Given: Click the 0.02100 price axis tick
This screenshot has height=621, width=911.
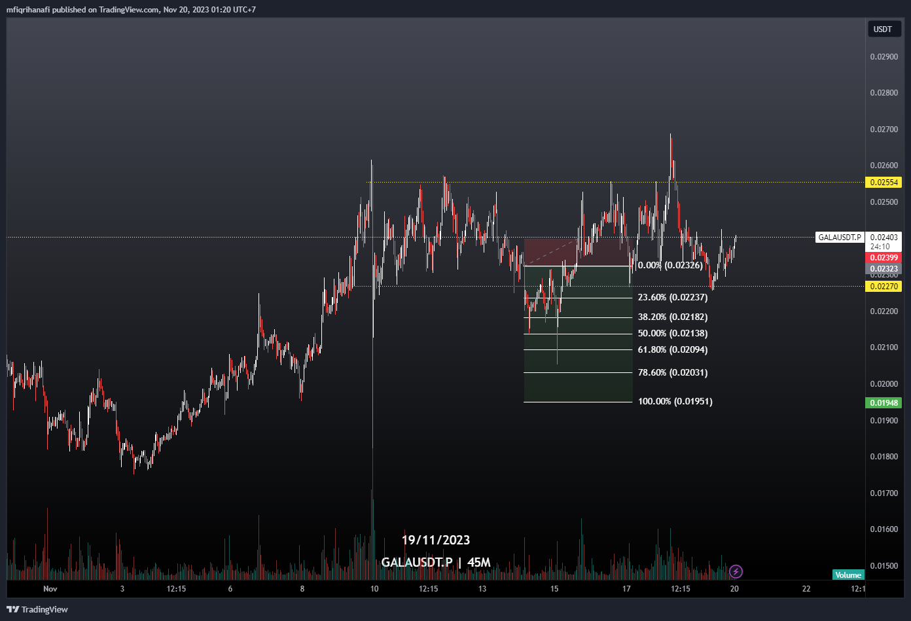Looking at the screenshot, I should pos(884,347).
